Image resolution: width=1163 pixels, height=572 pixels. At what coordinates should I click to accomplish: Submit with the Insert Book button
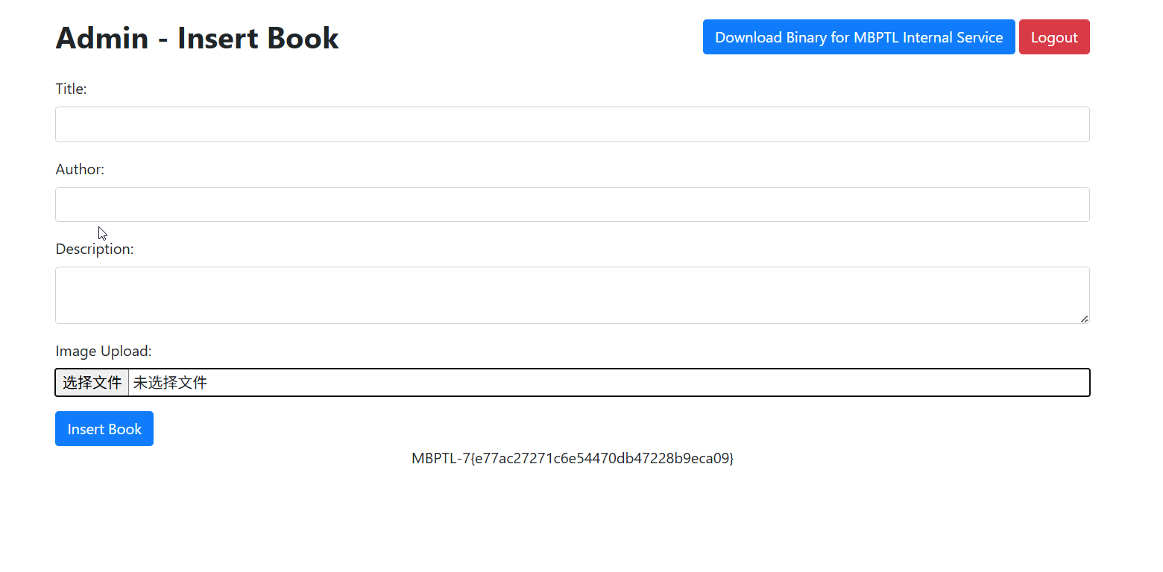click(x=104, y=429)
